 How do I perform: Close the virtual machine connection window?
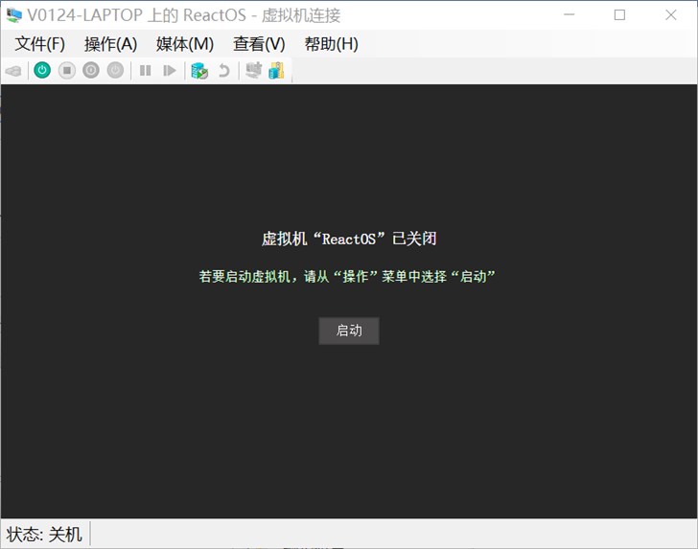pyautogui.click(x=671, y=14)
